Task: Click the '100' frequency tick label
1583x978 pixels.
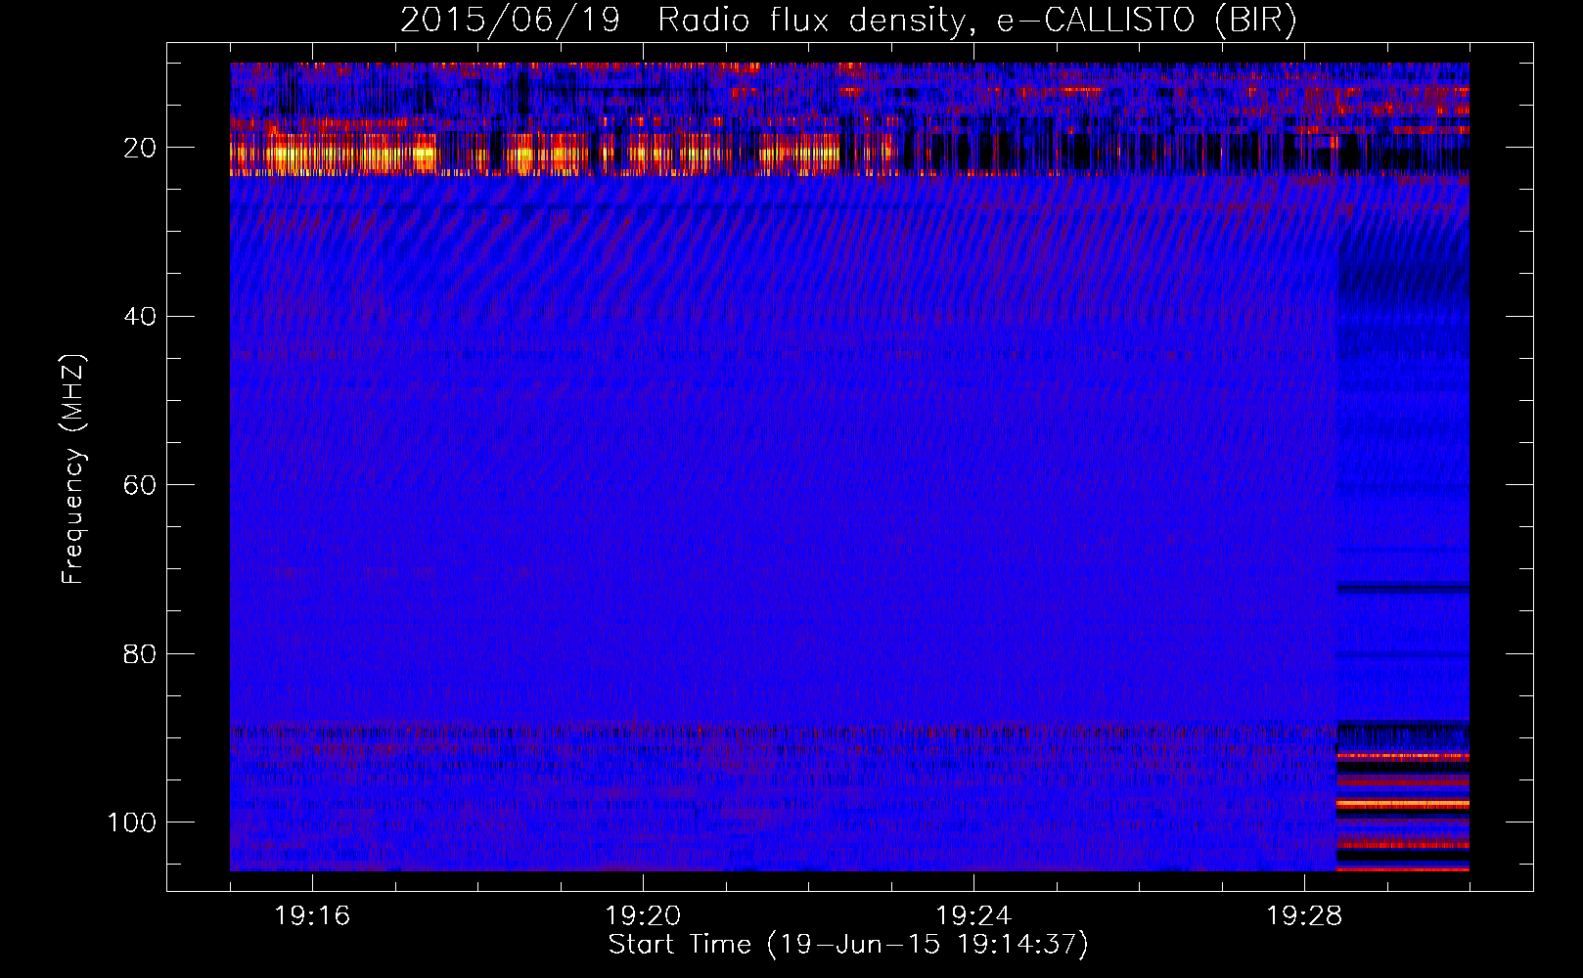Action: [132, 822]
